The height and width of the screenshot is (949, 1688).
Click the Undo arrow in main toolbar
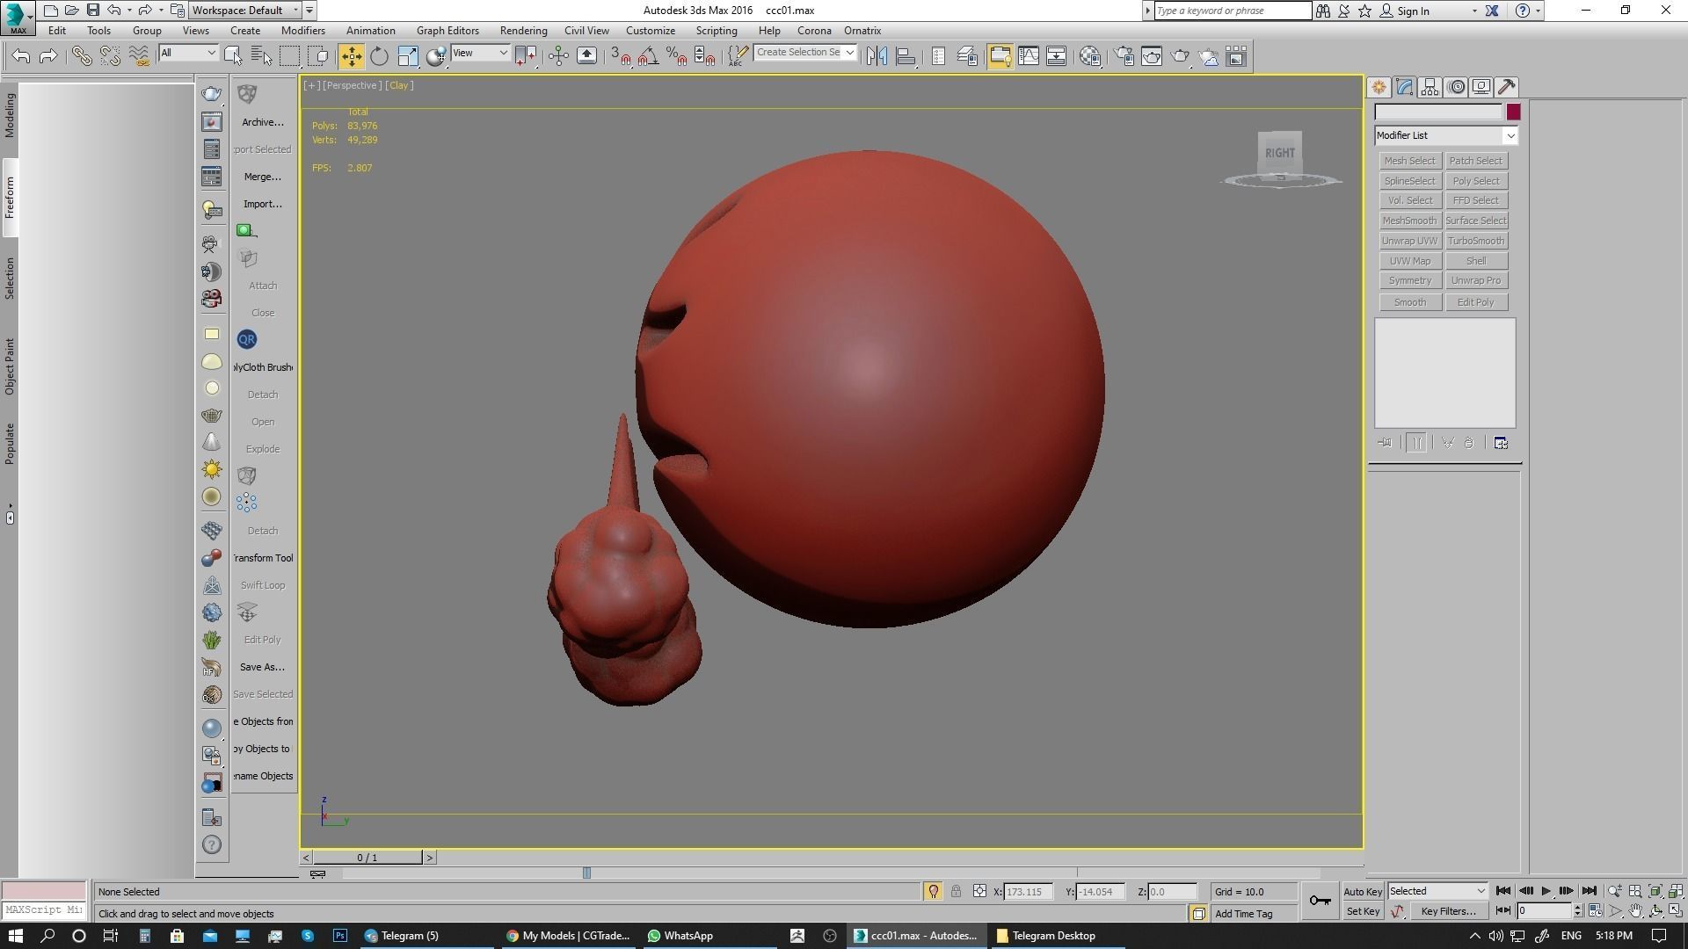pyautogui.click(x=21, y=56)
